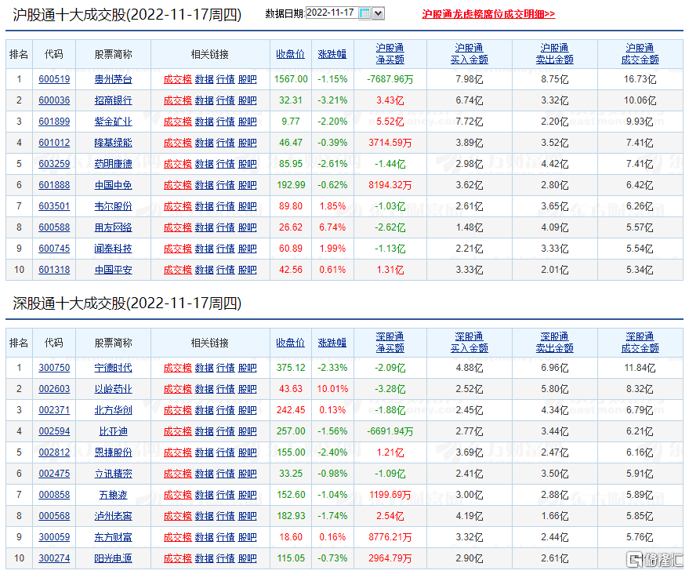This screenshot has height=574, width=689.
Task: Open 行情 link in 紫金矿业 row
Action: pyautogui.click(x=226, y=122)
